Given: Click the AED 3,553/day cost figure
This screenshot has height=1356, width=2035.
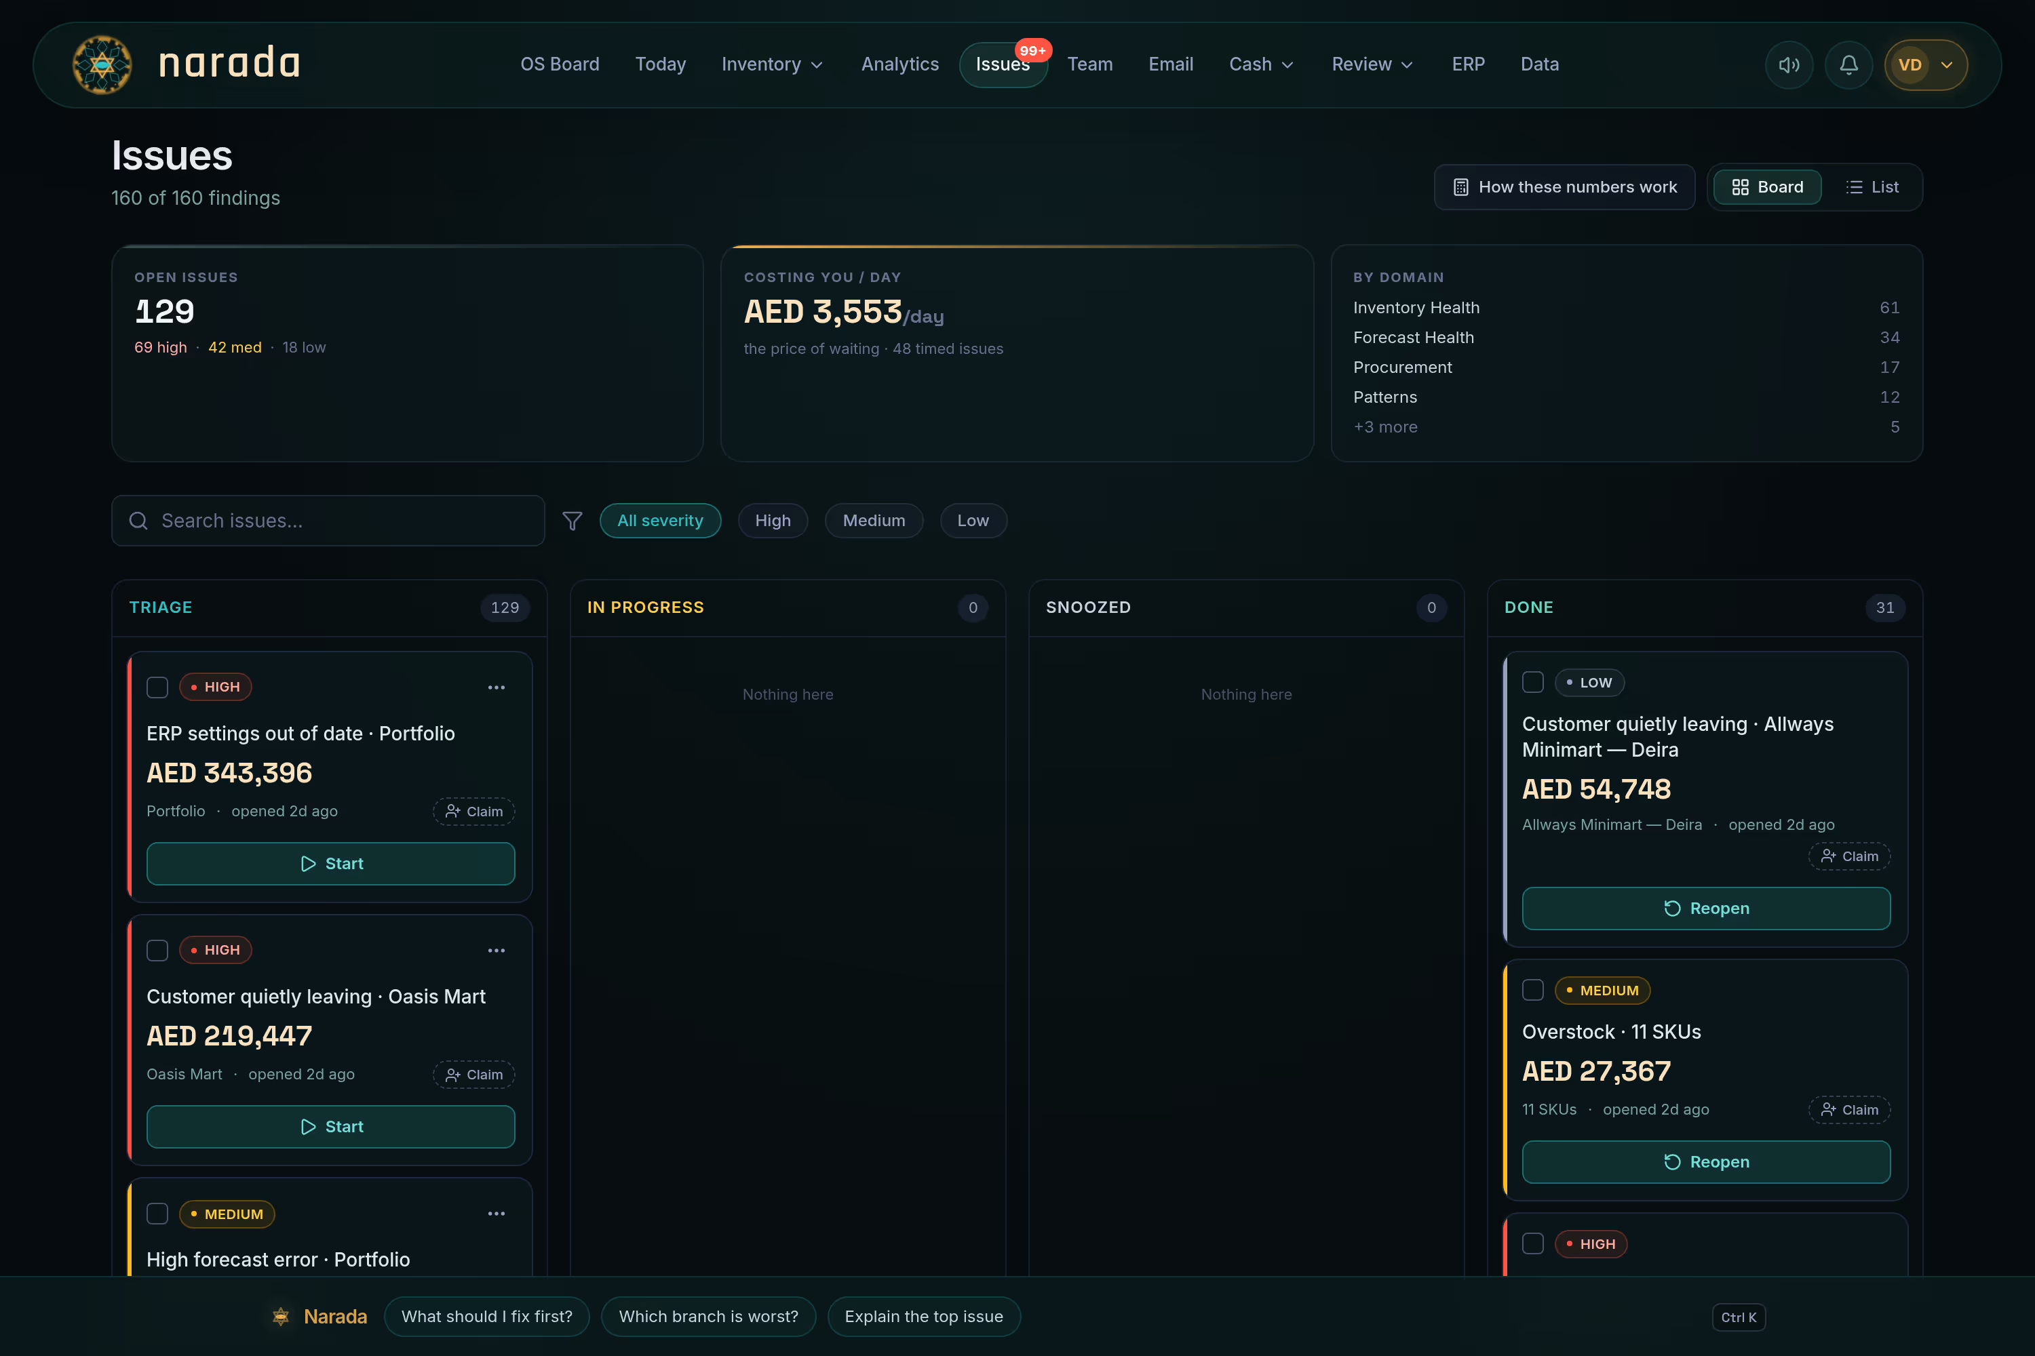Looking at the screenshot, I should [844, 312].
